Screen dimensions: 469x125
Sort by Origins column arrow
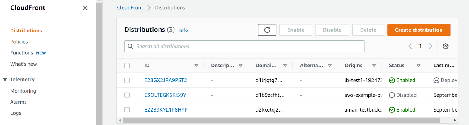click(374, 66)
